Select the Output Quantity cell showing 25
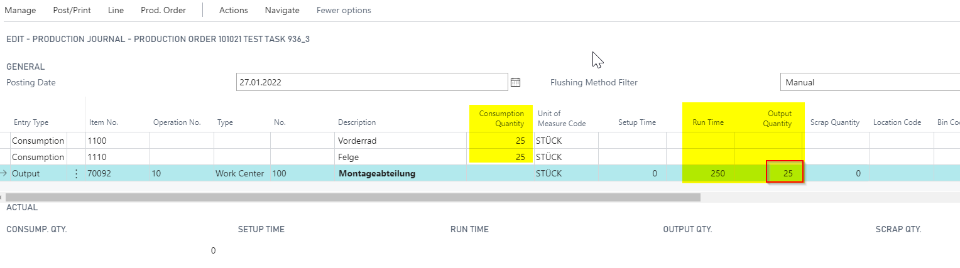 (785, 173)
